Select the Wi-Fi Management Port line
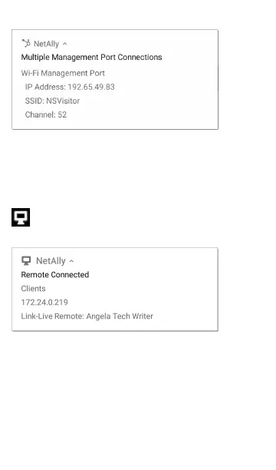The image size is (276, 470). pyautogui.click(x=63, y=73)
